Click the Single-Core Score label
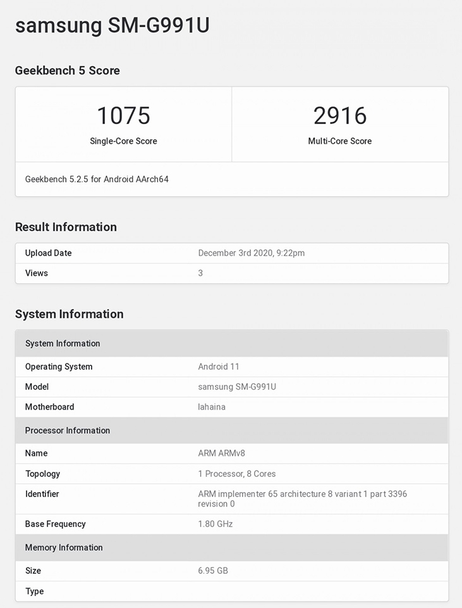This screenshot has width=462, height=608. pos(123,141)
